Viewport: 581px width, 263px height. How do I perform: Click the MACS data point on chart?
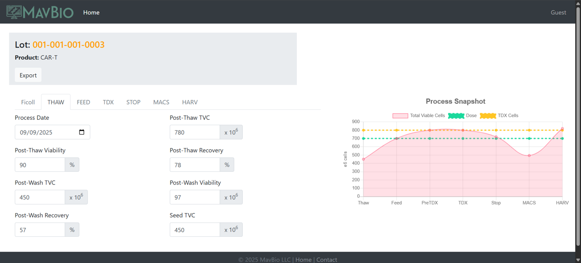tap(529, 156)
